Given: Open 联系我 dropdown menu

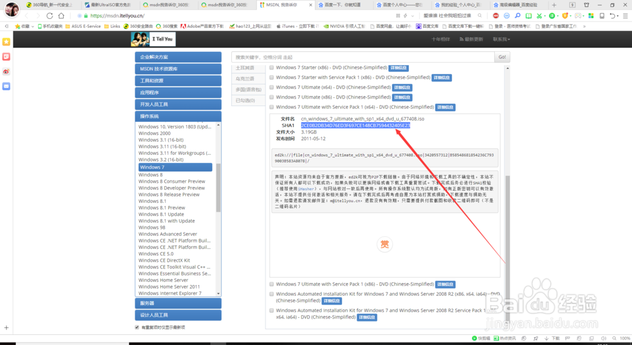Looking at the screenshot, I should [501, 39].
